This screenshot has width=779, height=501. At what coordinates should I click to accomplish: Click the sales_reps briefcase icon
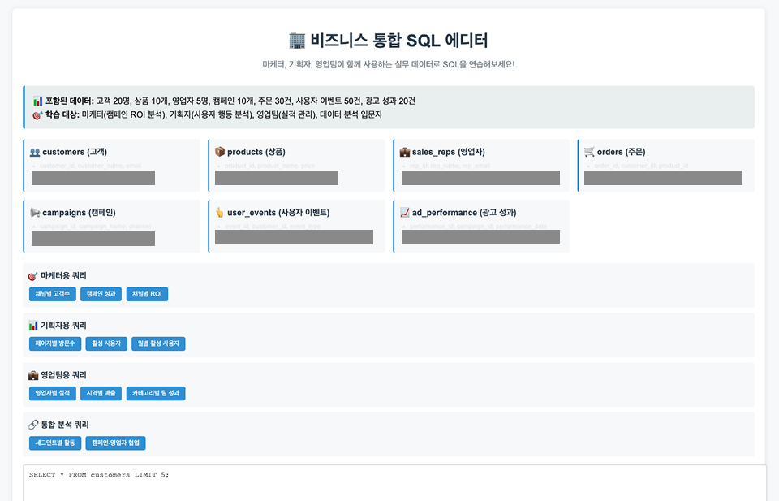pyautogui.click(x=405, y=152)
